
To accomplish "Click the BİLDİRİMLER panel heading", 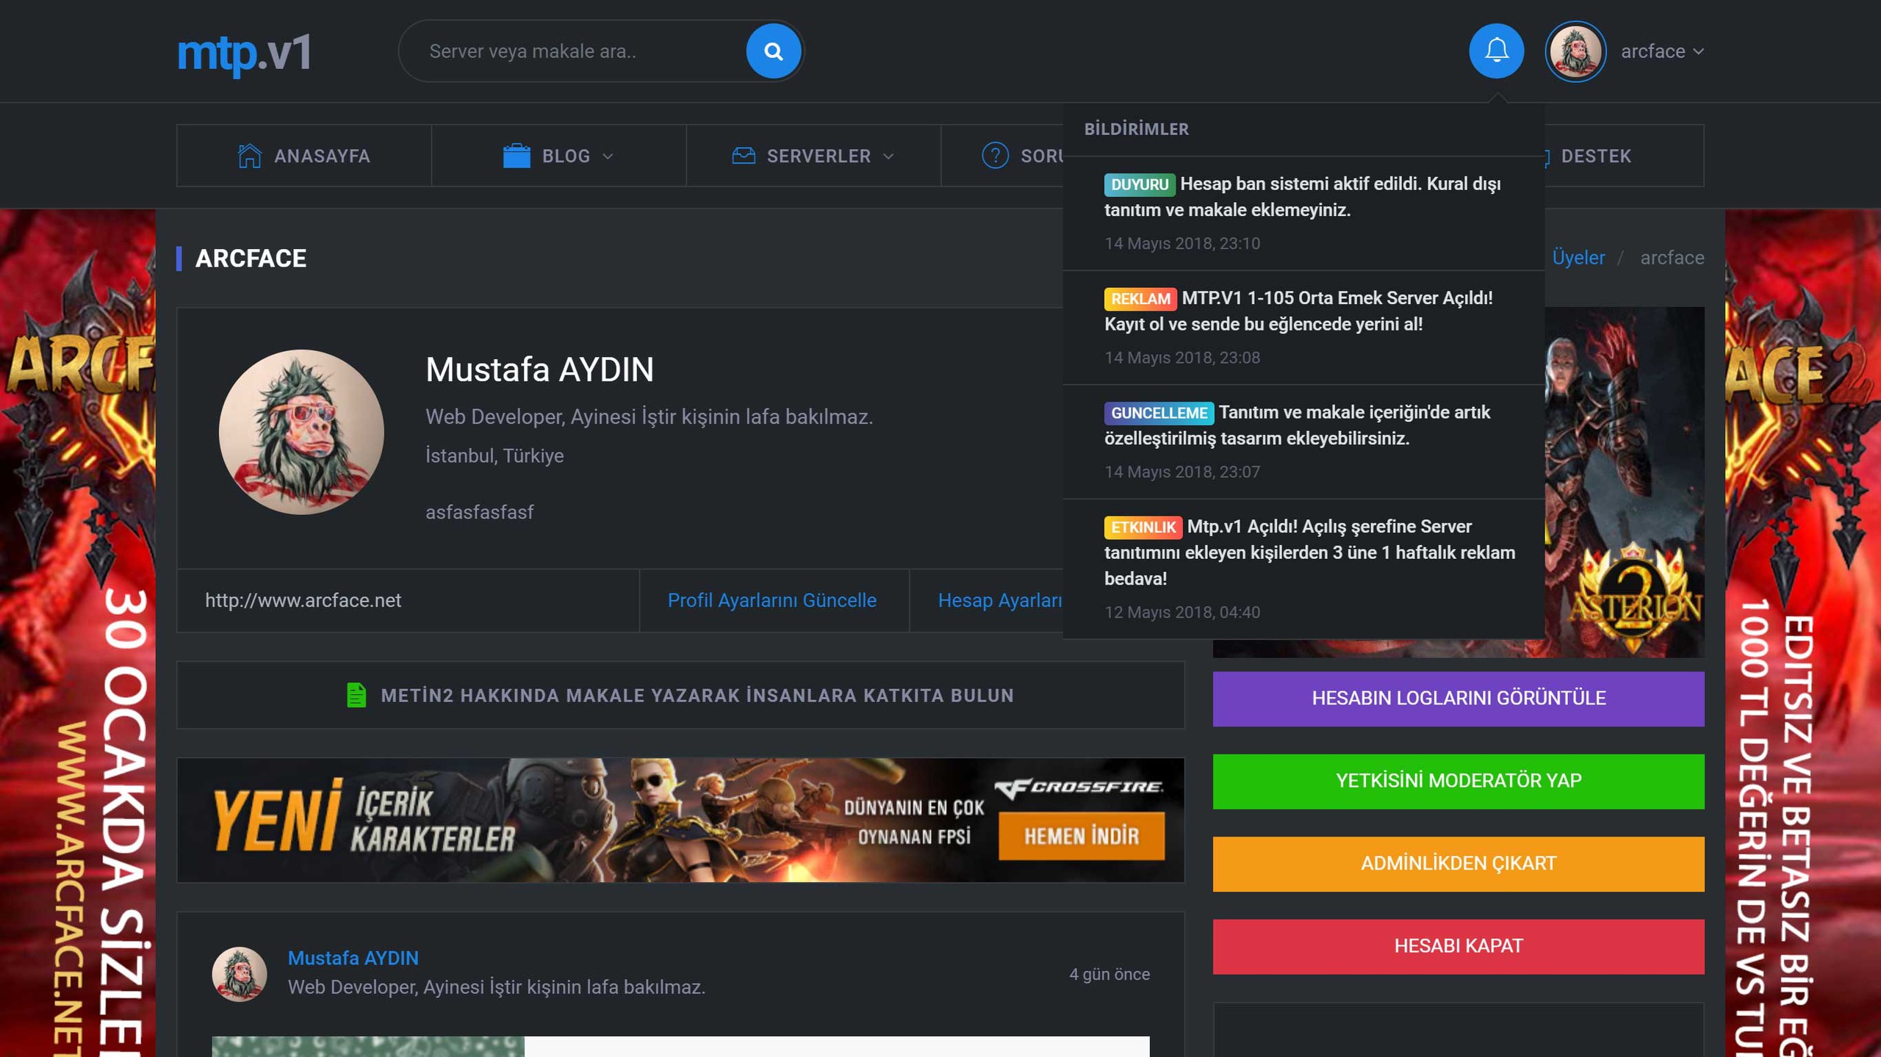I will pyautogui.click(x=1136, y=129).
